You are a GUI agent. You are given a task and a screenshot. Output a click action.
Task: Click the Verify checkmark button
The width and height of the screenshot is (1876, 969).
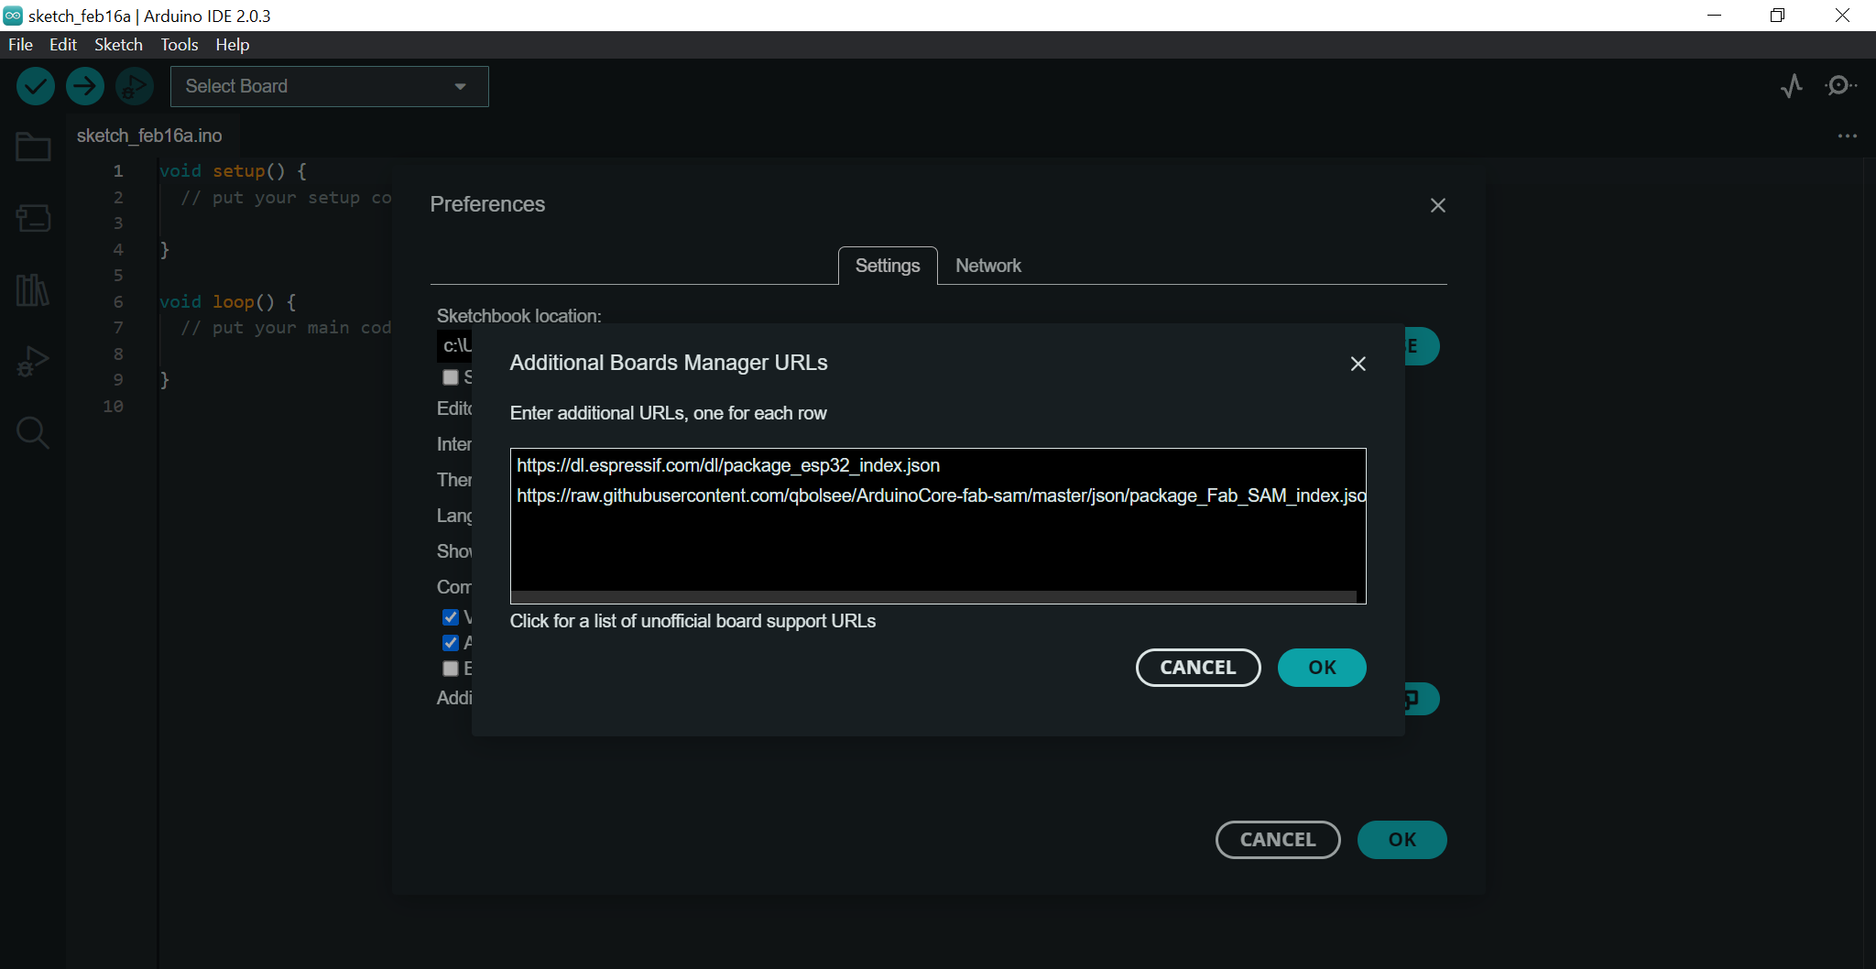coord(36,86)
